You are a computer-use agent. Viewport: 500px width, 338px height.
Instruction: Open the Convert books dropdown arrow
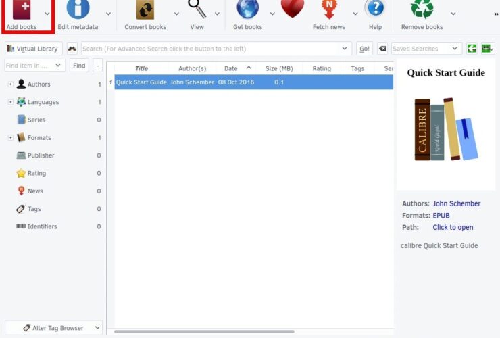tap(176, 14)
